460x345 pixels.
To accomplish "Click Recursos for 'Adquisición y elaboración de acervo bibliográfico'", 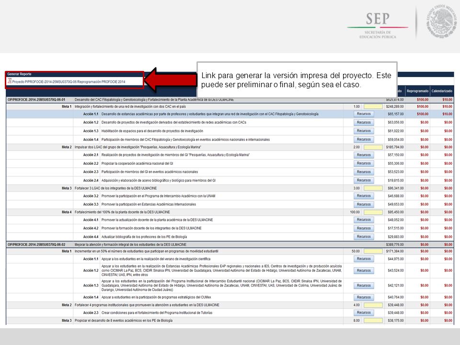I will (x=364, y=181).
